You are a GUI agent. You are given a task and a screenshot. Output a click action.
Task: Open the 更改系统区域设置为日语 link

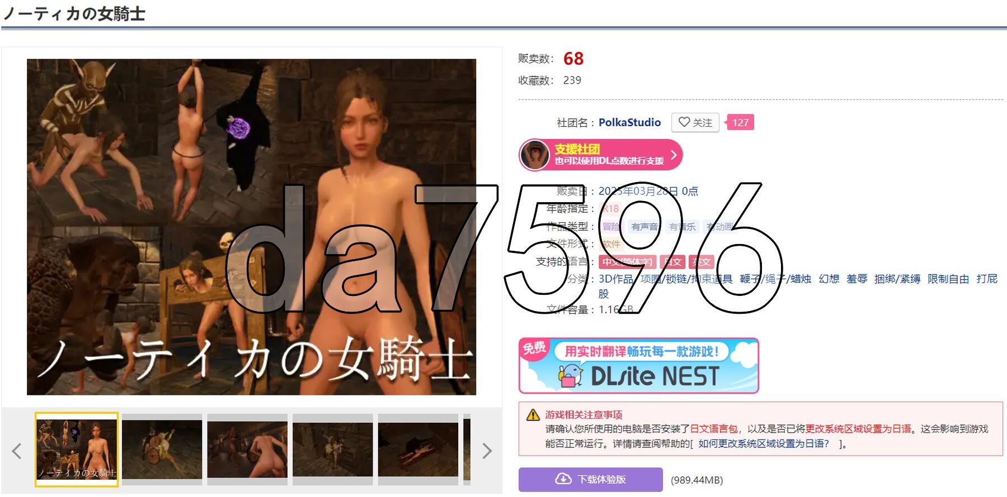(x=858, y=429)
